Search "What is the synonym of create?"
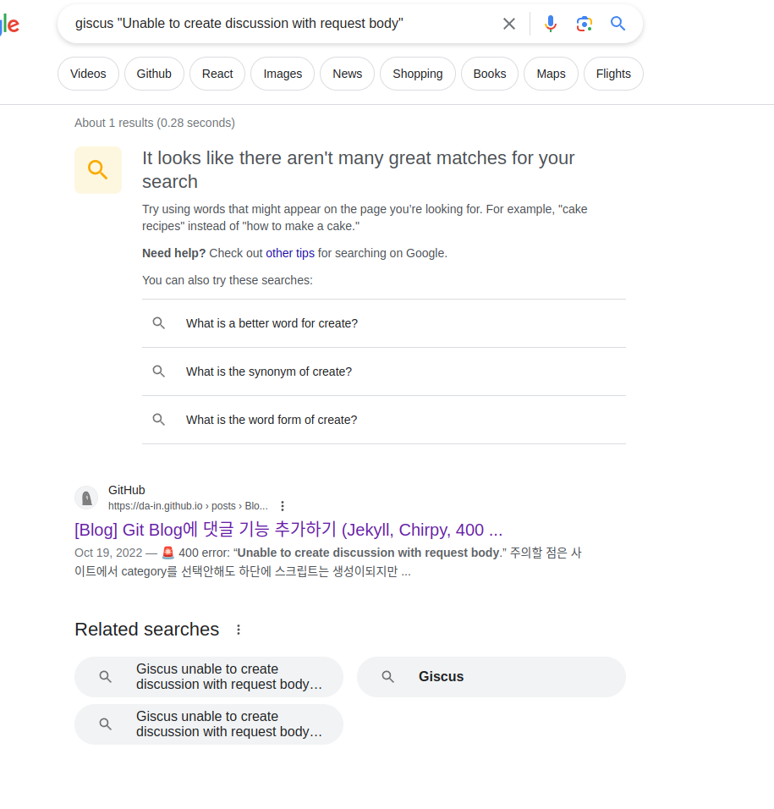The image size is (774, 809). [269, 371]
